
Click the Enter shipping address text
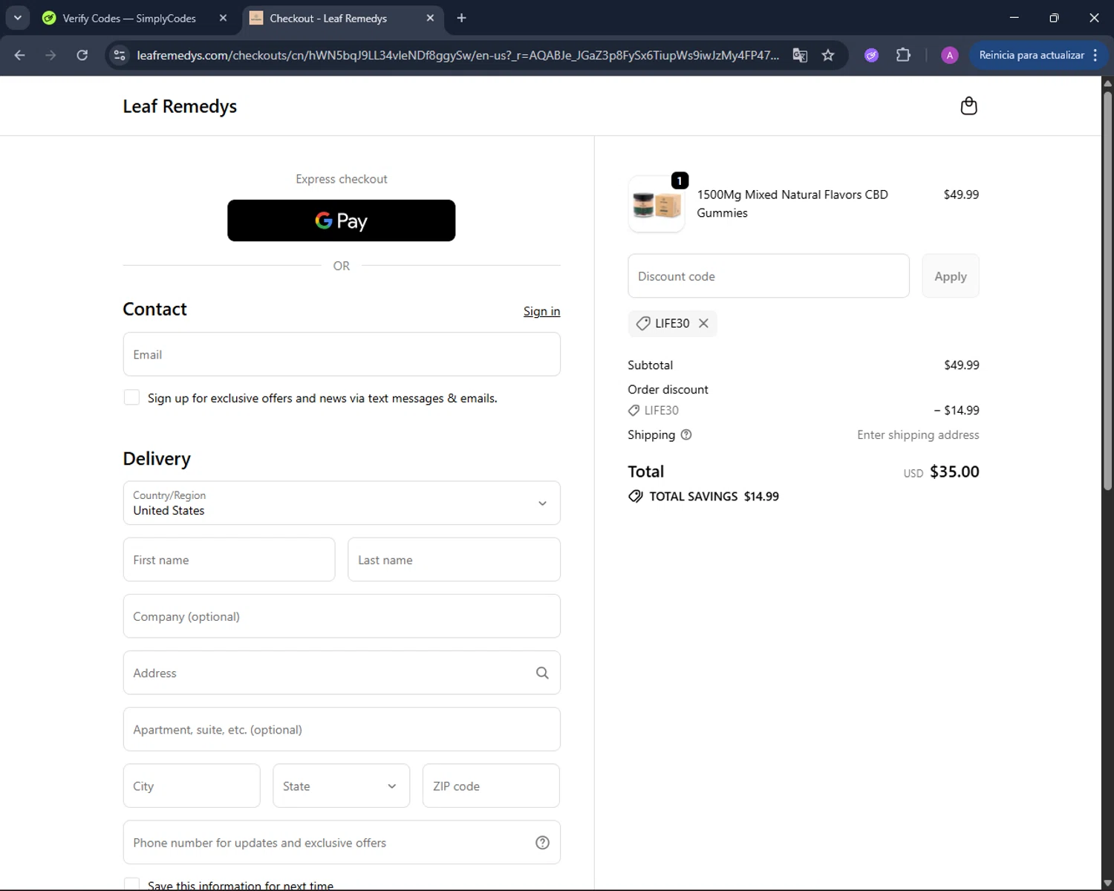pos(918,434)
